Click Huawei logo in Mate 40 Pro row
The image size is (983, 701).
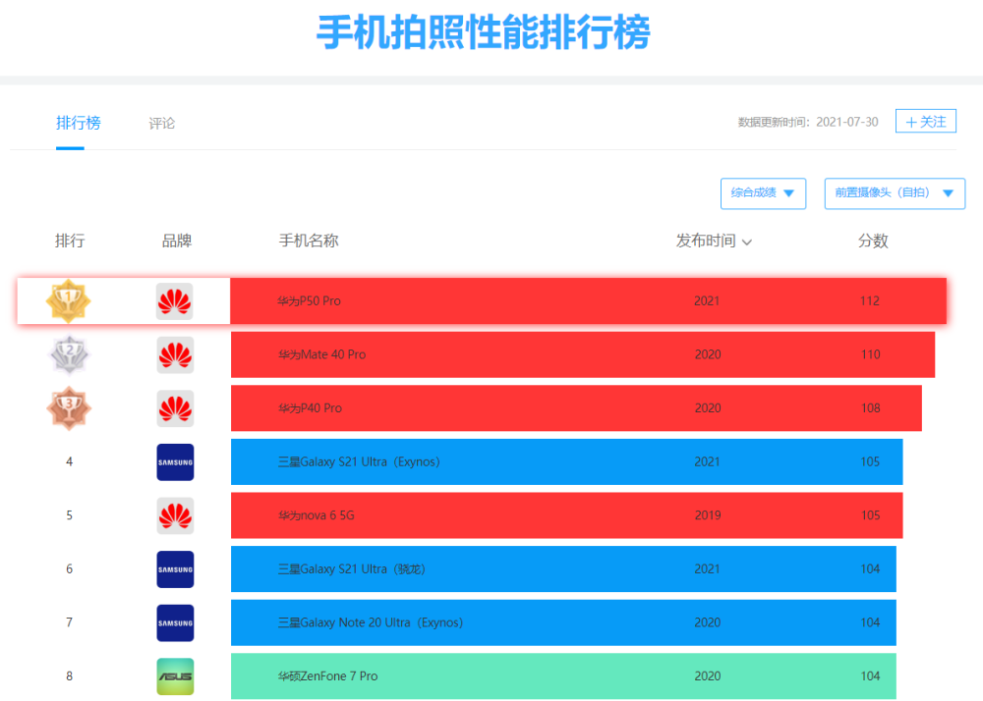(x=175, y=354)
